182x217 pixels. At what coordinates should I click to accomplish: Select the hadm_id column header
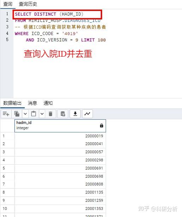[x=60, y=126]
